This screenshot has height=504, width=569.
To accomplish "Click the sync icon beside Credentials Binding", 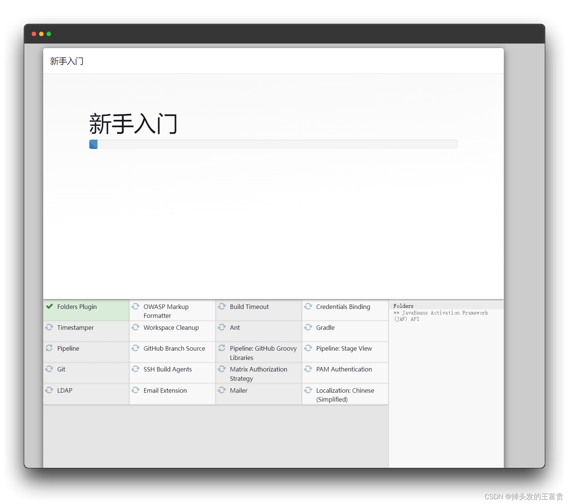I will point(308,306).
